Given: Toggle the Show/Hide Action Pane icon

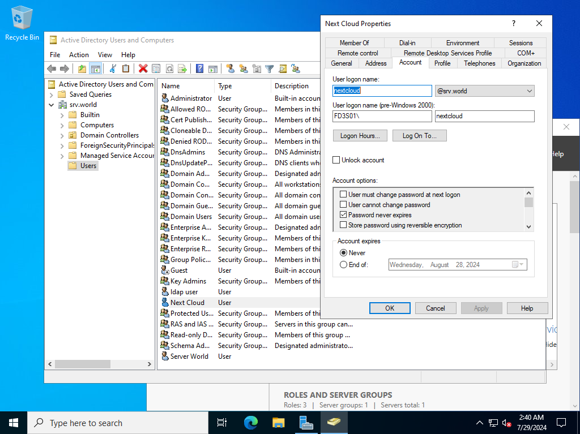Looking at the screenshot, I should tap(213, 68).
